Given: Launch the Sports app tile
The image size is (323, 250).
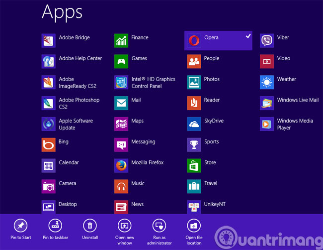Looking at the screenshot, I should (194, 145).
